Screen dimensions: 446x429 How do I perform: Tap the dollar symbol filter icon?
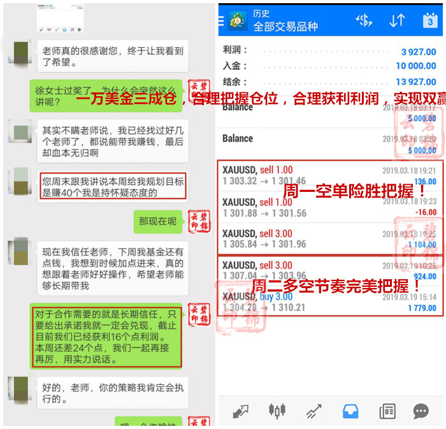pyautogui.click(x=364, y=20)
